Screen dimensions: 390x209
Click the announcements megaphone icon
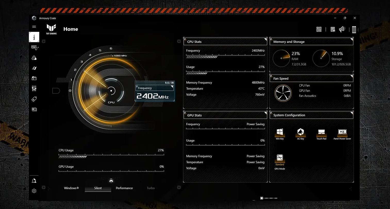pos(342,29)
